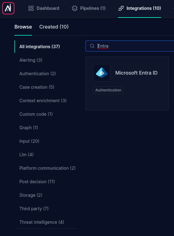
Task: Open the Pipelines (1) tab
Action: point(89,8)
